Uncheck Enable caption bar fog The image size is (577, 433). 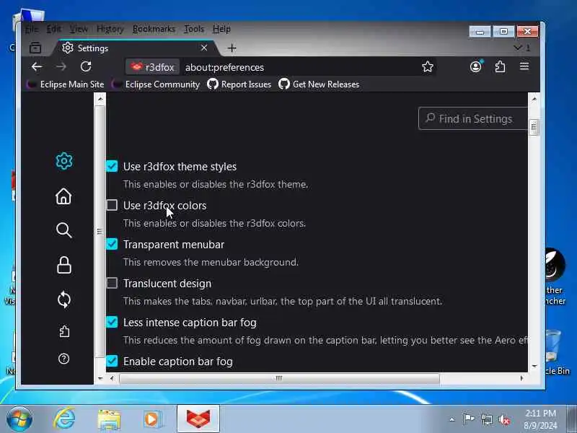pos(112,361)
